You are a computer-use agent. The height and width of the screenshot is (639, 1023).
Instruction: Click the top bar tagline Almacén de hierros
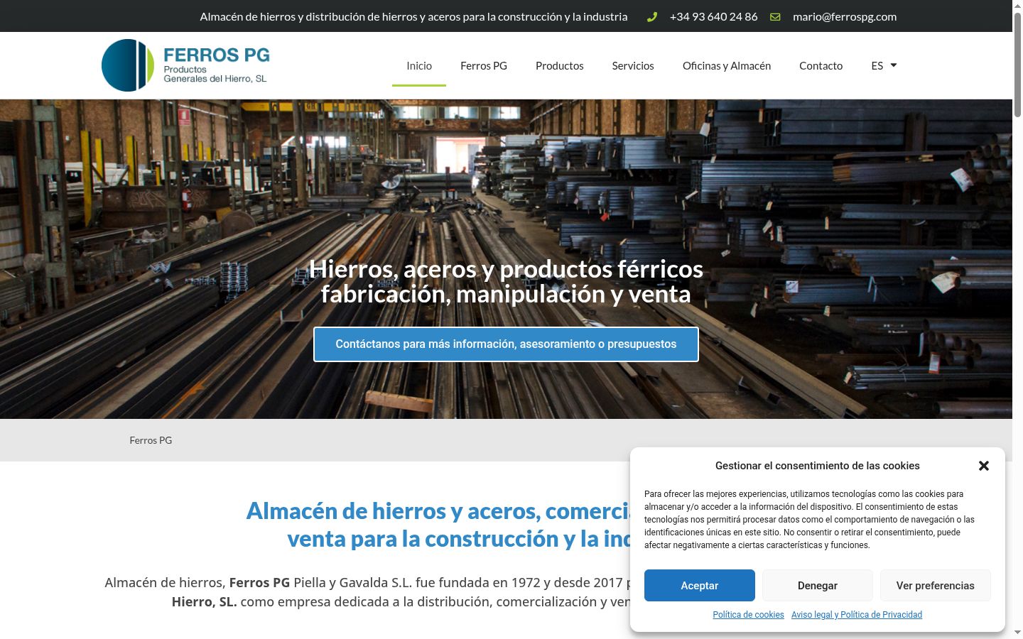click(413, 16)
